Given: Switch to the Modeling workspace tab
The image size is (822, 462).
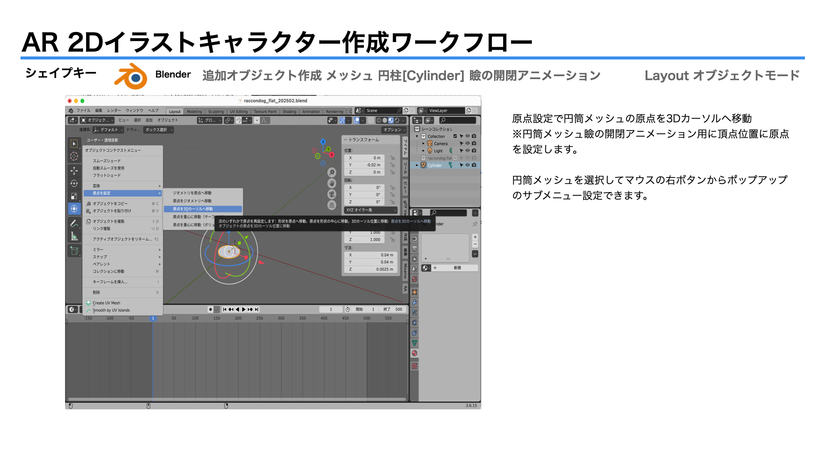Looking at the screenshot, I should click(x=194, y=112).
